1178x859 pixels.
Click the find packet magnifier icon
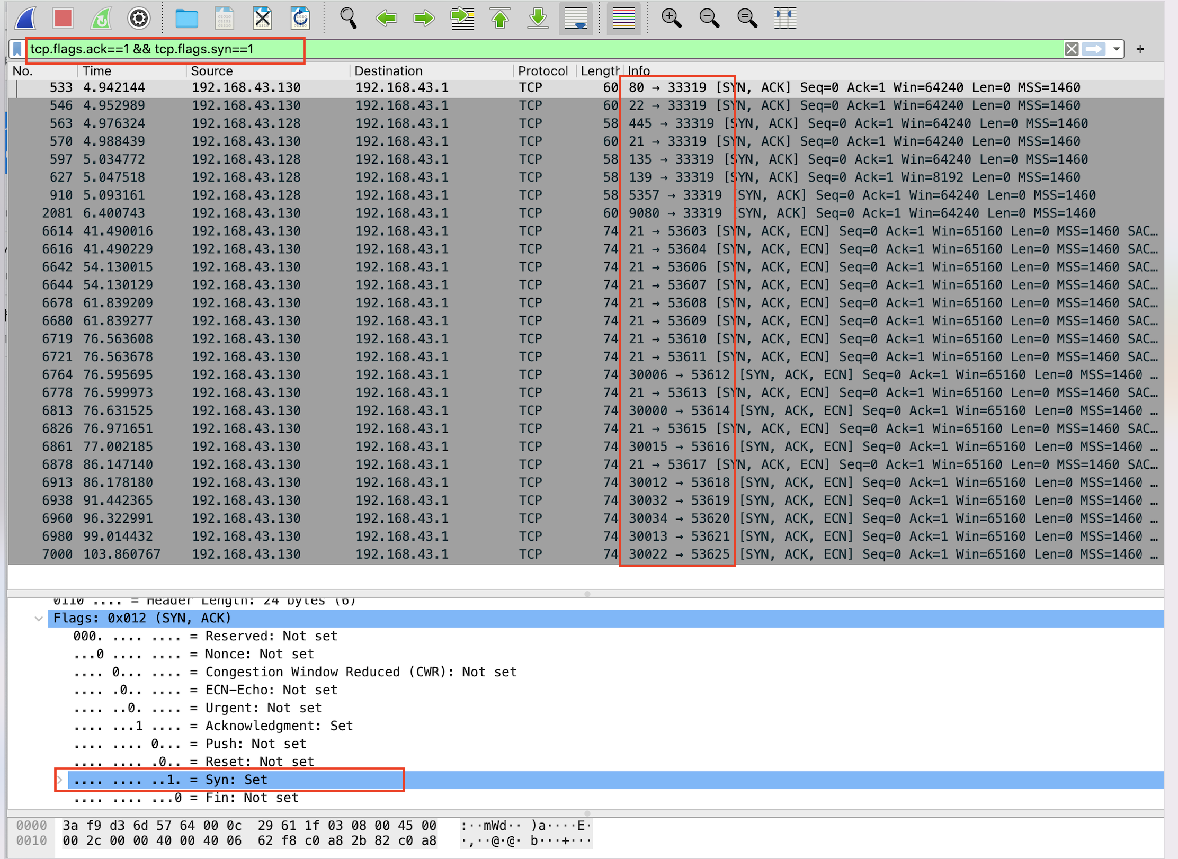348,19
